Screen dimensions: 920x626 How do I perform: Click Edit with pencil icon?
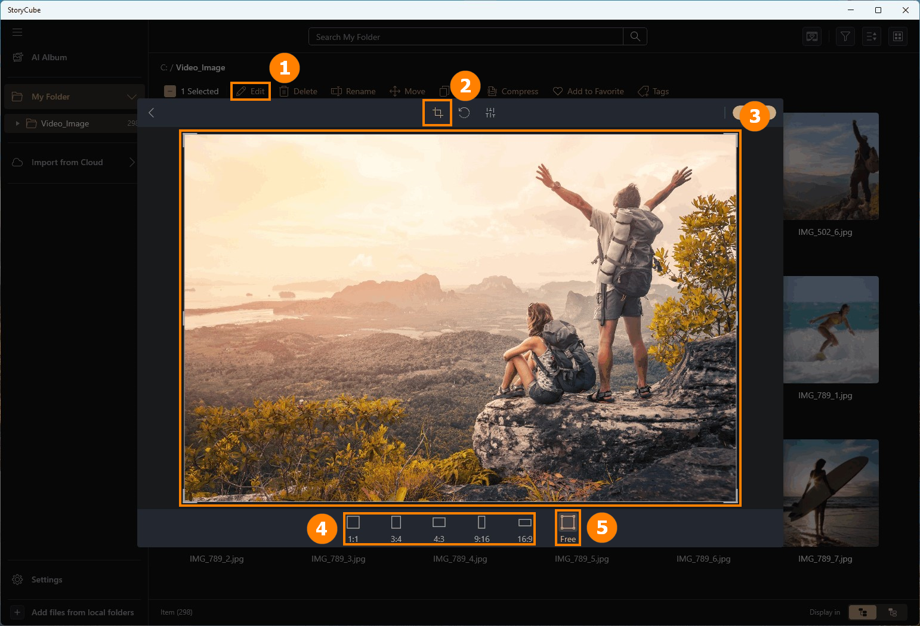point(251,91)
